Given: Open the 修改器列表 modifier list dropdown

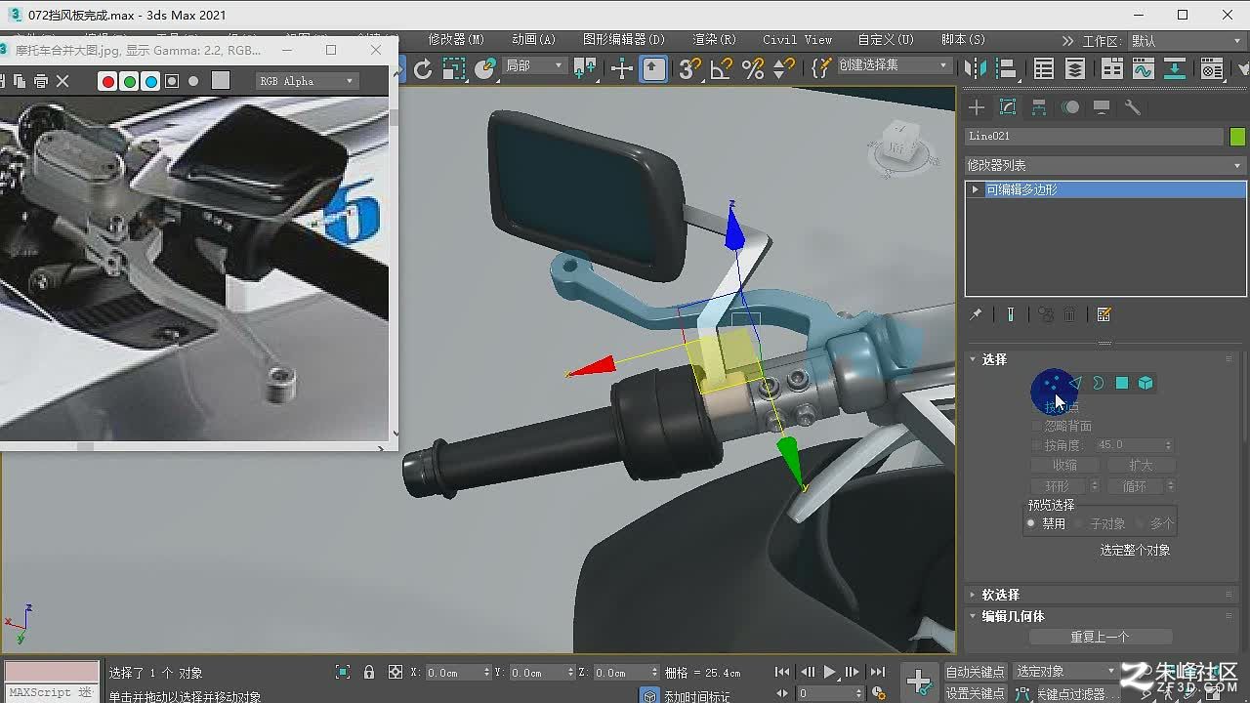Looking at the screenshot, I should tap(1104, 165).
